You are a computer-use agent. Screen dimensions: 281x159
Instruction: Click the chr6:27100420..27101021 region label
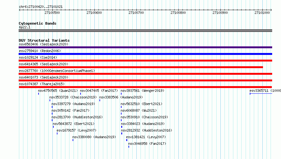pos(41,7)
